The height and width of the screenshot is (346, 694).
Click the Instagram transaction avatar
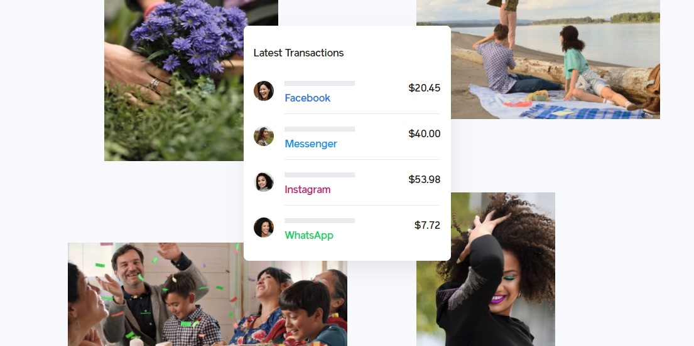(x=264, y=182)
